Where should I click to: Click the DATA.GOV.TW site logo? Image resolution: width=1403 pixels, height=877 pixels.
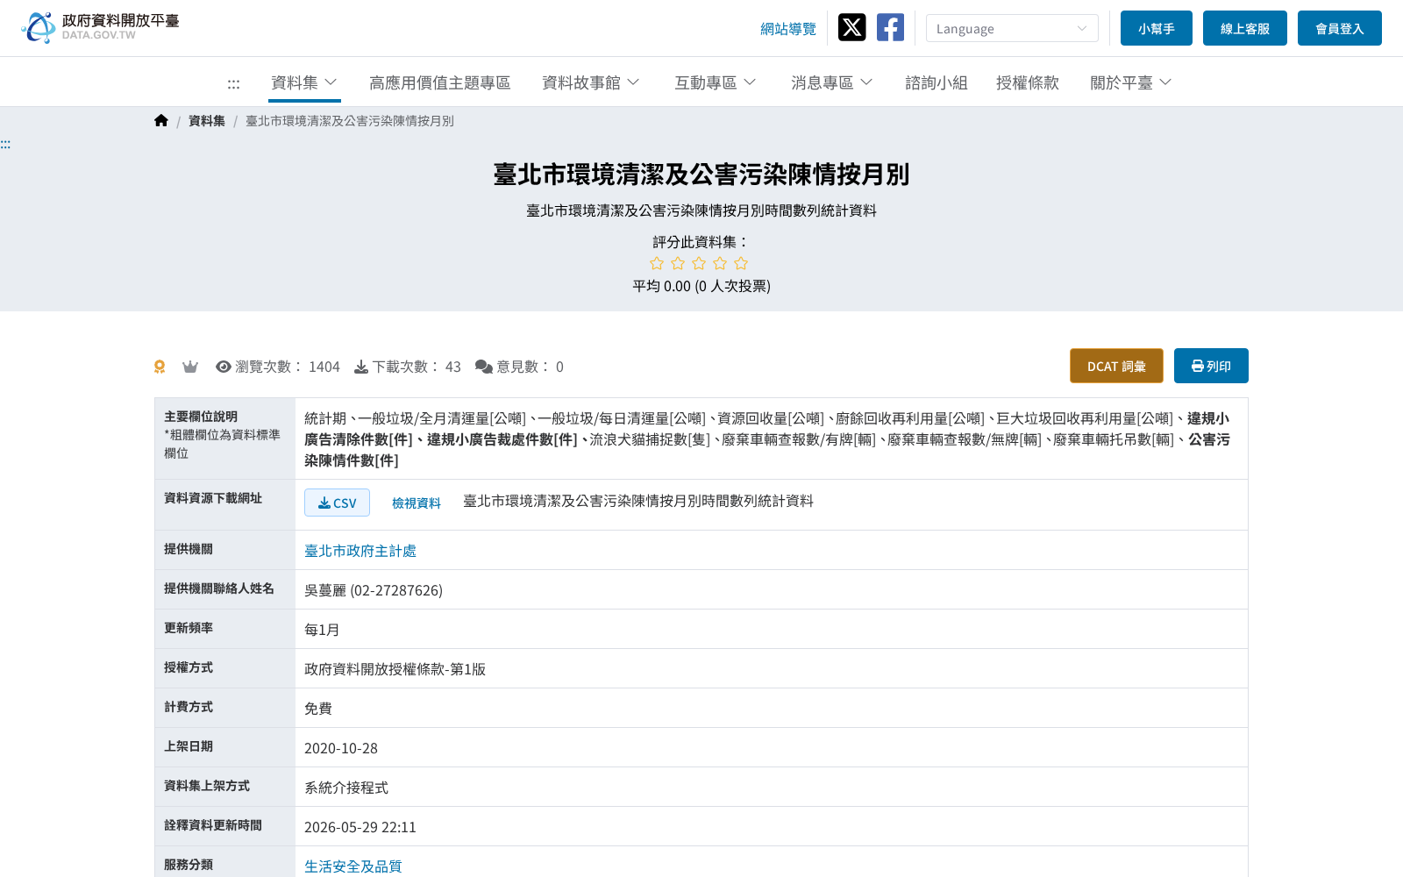(100, 27)
